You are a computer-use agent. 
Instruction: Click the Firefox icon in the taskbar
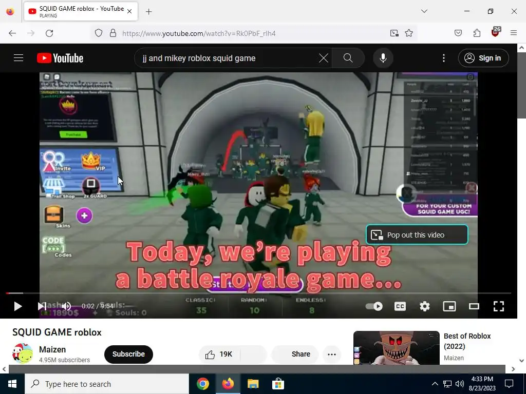tap(228, 384)
